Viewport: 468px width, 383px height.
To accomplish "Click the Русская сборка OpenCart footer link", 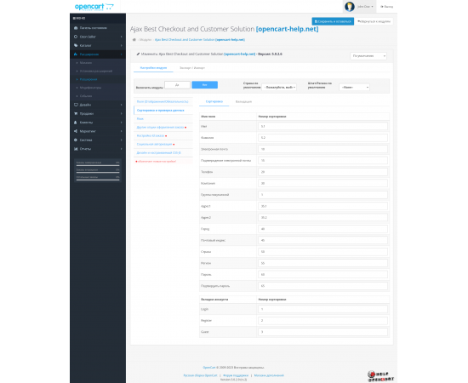I will pos(200,375).
